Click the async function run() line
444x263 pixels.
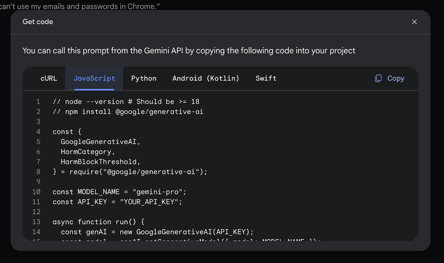(99, 222)
